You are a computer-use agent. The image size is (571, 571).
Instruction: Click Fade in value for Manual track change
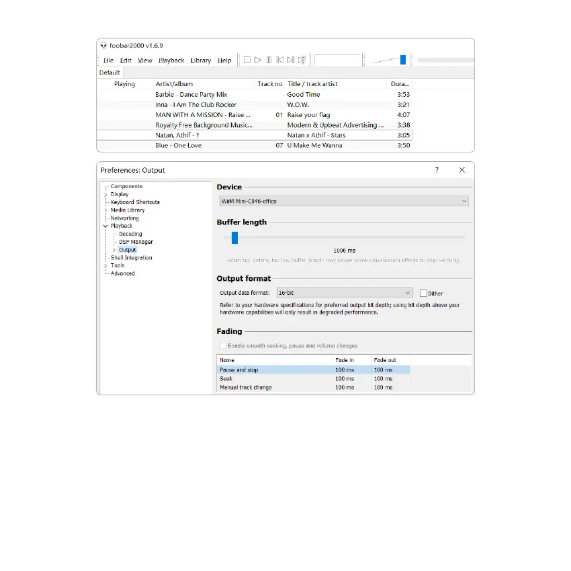click(x=345, y=388)
